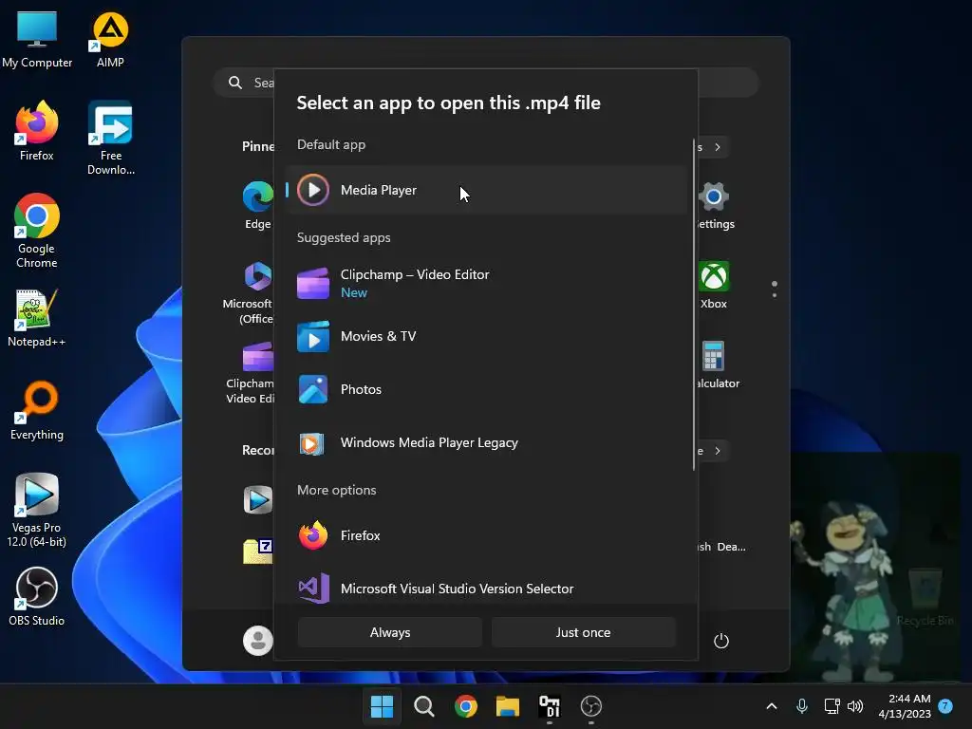Open the volume tray icon
The height and width of the screenshot is (729, 972).
855,706
